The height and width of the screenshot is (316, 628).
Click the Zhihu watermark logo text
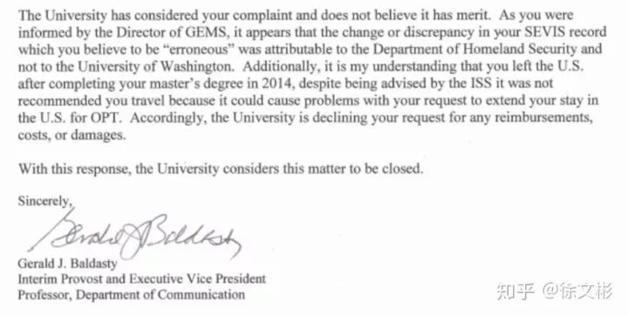coord(515,292)
